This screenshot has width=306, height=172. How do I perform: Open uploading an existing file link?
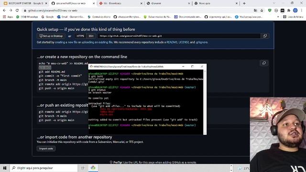97,42
